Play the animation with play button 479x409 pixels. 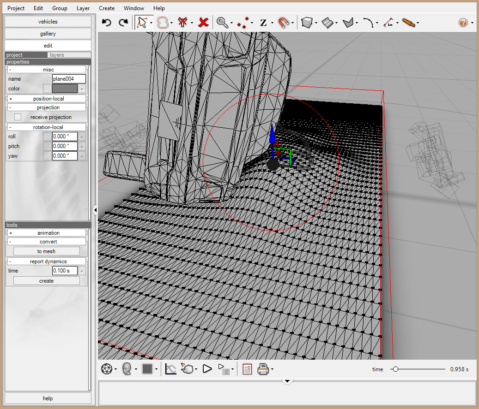207,369
